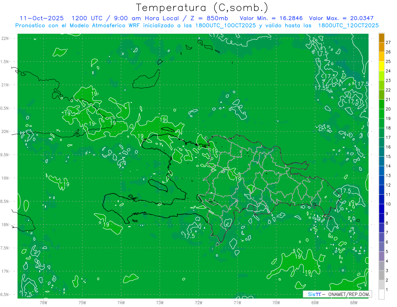Click the "20N" latitude axis label

coord(5,131)
